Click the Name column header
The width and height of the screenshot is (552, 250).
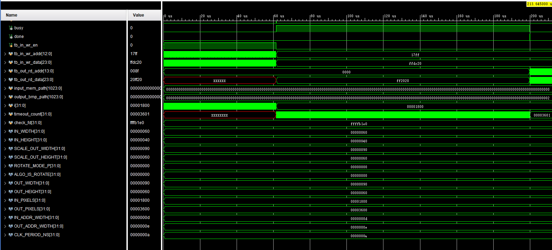coord(64,15)
